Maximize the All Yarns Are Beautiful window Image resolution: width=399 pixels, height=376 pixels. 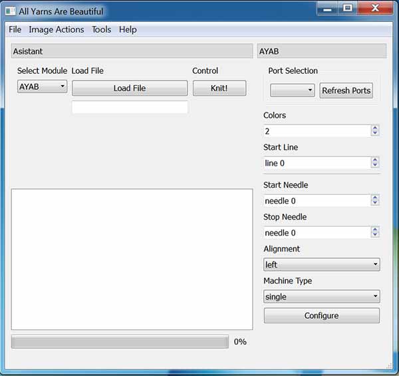click(x=348, y=9)
